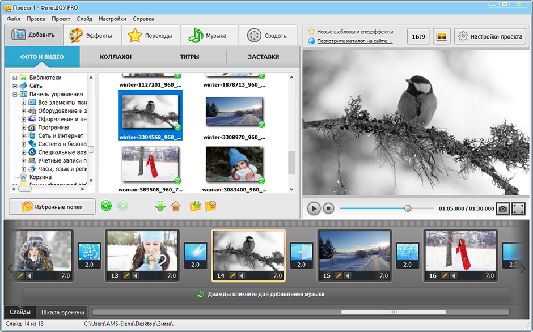This screenshot has height=332, width=533.
Task: Follow the Посмотрите каталог на сайте link
Action: 354,41
